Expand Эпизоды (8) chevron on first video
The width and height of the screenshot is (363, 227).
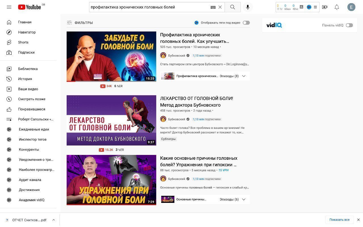pos(244,76)
